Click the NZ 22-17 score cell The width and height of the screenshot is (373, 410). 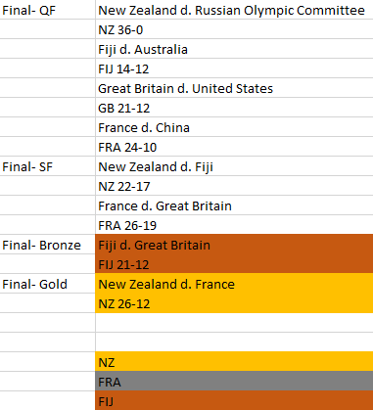(x=234, y=186)
